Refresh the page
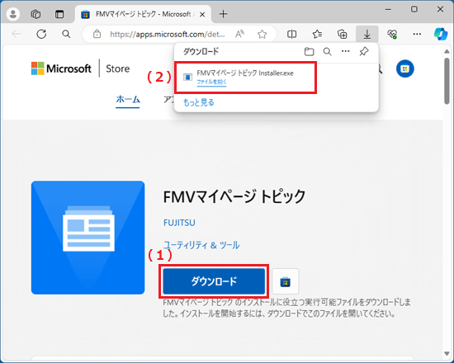This screenshot has height=363, width=454. click(x=41, y=34)
